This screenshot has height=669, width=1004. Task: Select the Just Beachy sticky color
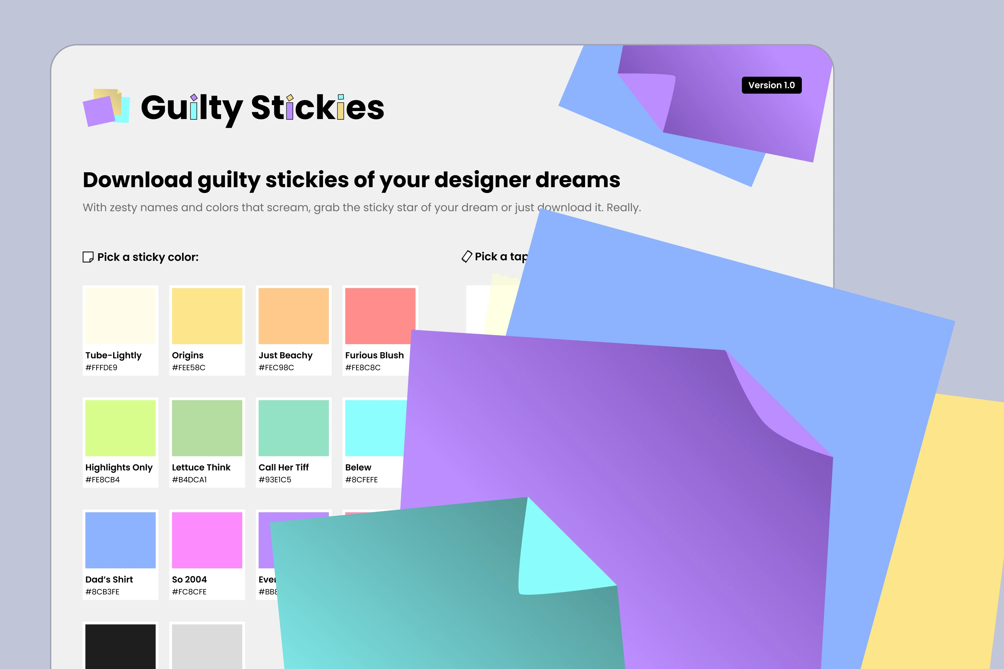pos(294,316)
